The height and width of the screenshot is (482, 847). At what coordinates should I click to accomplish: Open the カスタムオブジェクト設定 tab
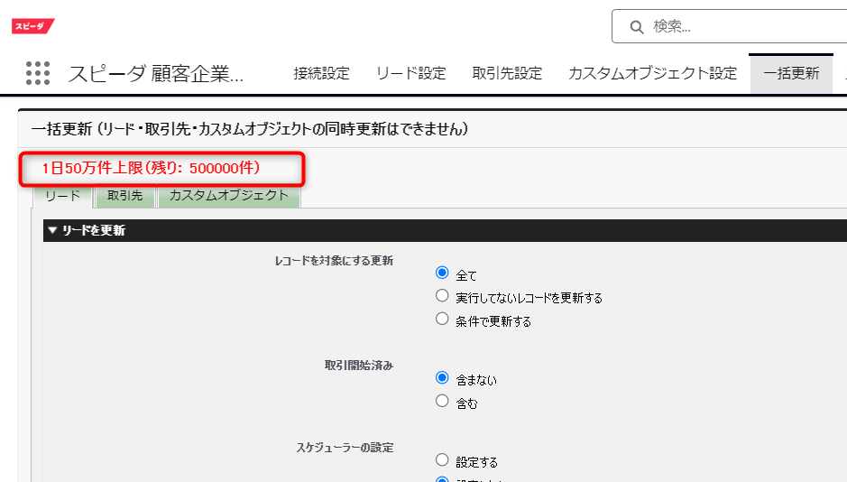tap(652, 73)
